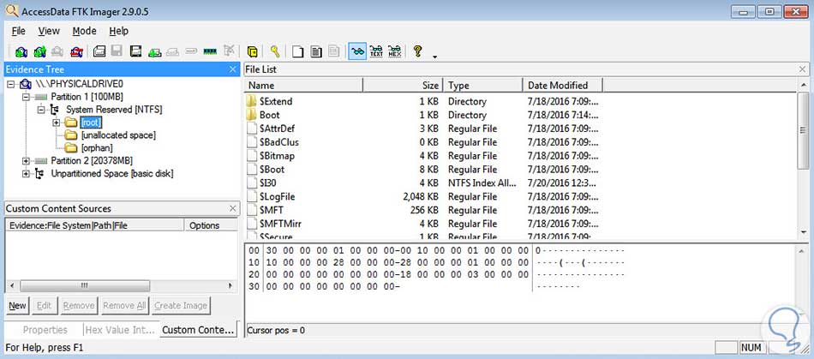Click the green Add to Custom Content Image icon
Viewport: 814px width, 359px height.
155,51
